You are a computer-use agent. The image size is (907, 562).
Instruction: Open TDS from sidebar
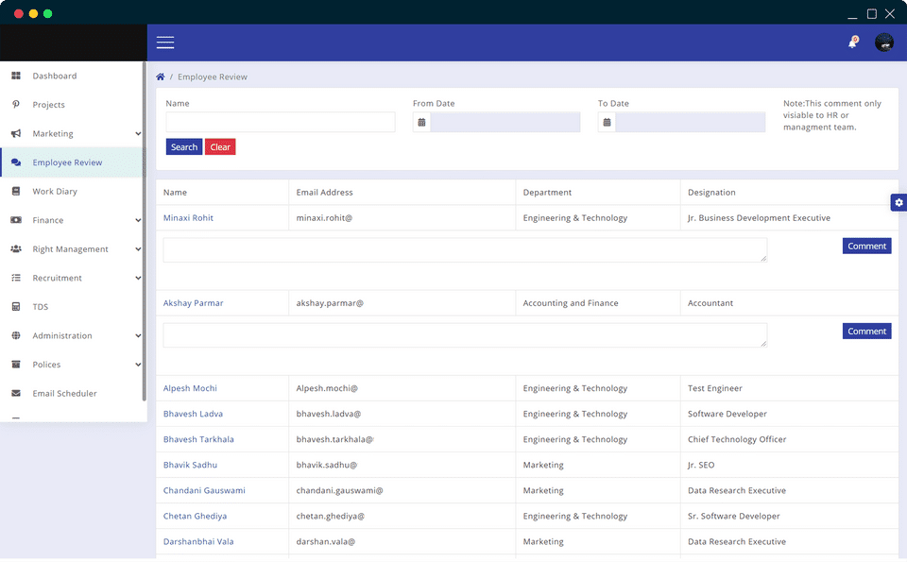coord(72,307)
